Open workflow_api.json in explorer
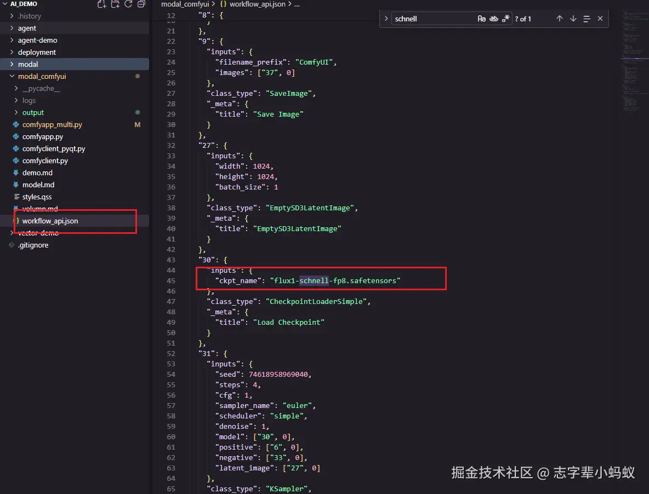This screenshot has width=649, height=494. [x=50, y=221]
